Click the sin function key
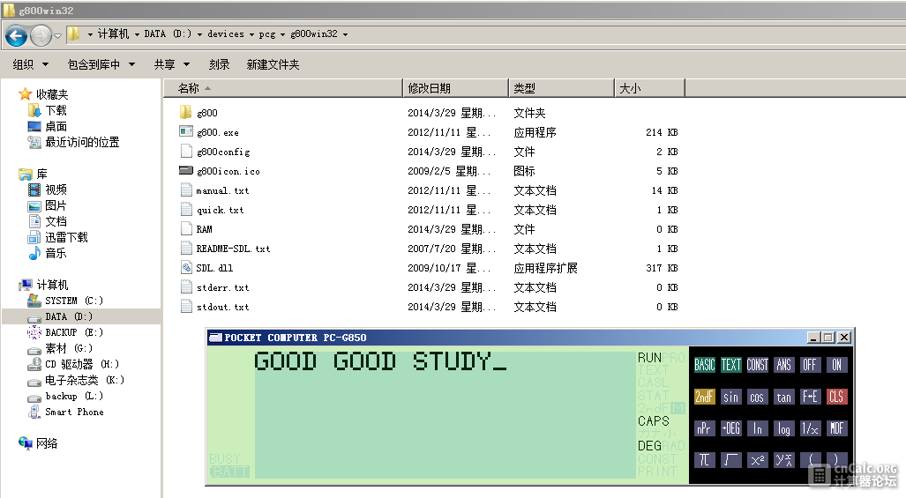The height and width of the screenshot is (498, 906). click(730, 397)
